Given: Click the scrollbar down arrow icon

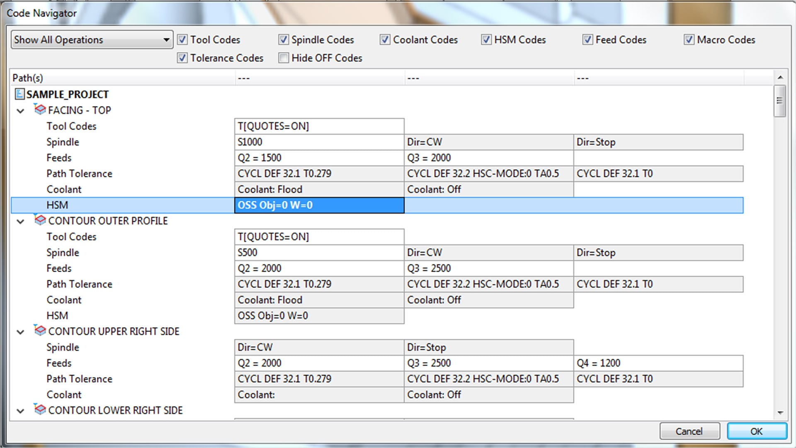Looking at the screenshot, I should coord(780,413).
